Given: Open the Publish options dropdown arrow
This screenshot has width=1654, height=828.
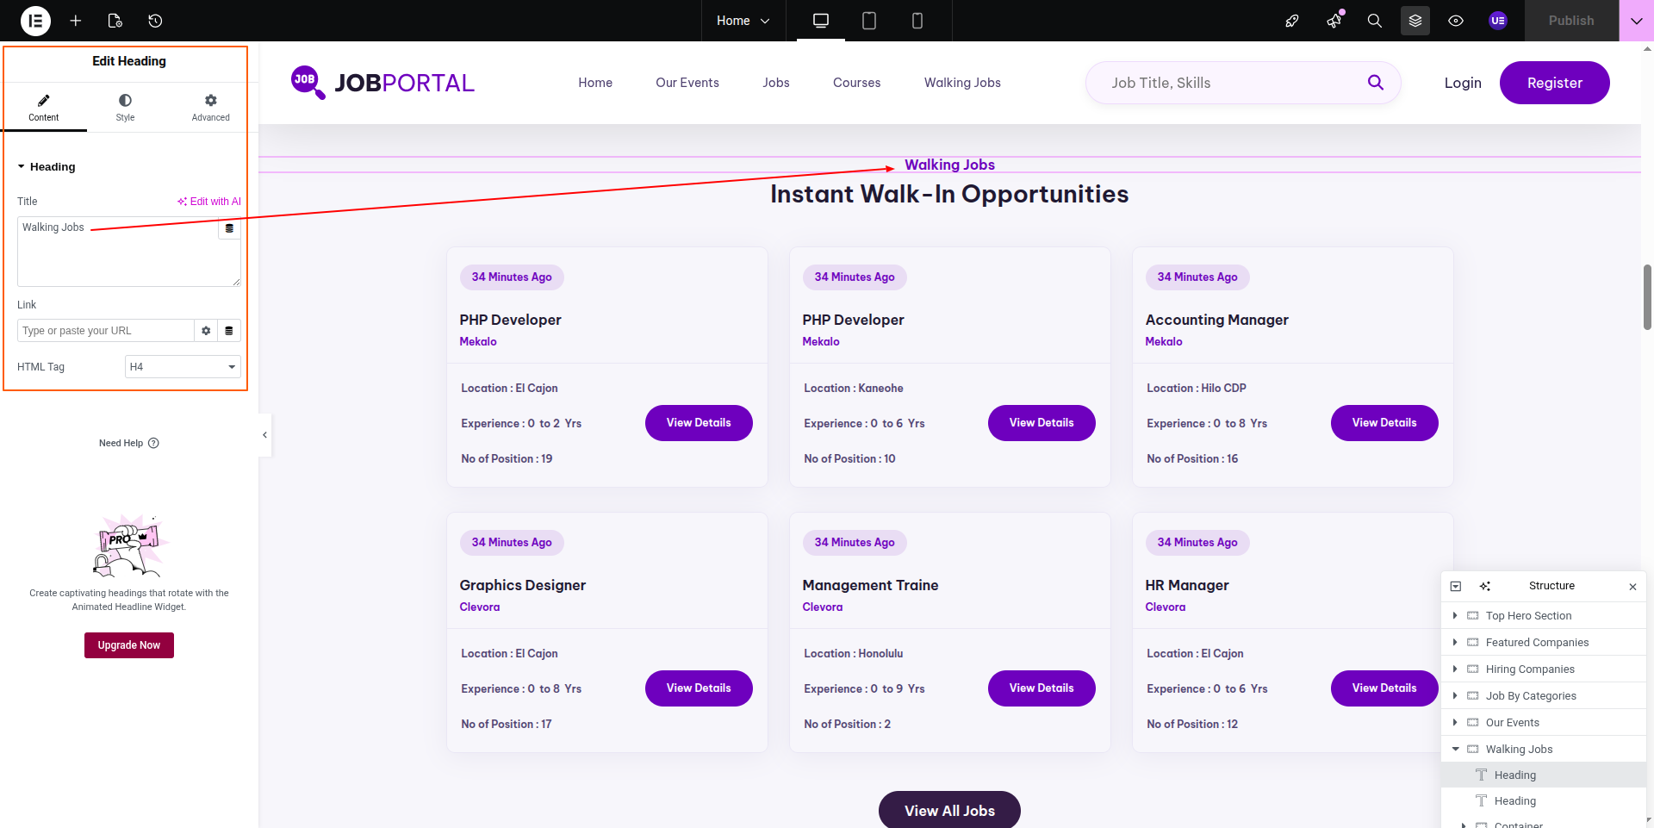Looking at the screenshot, I should pyautogui.click(x=1636, y=21).
